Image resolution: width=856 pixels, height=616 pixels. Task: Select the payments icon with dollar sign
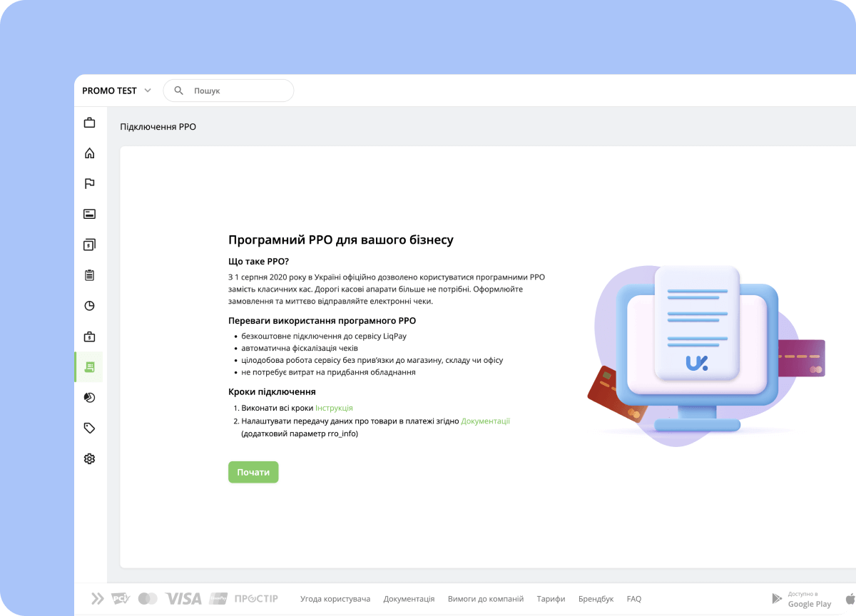(x=89, y=245)
